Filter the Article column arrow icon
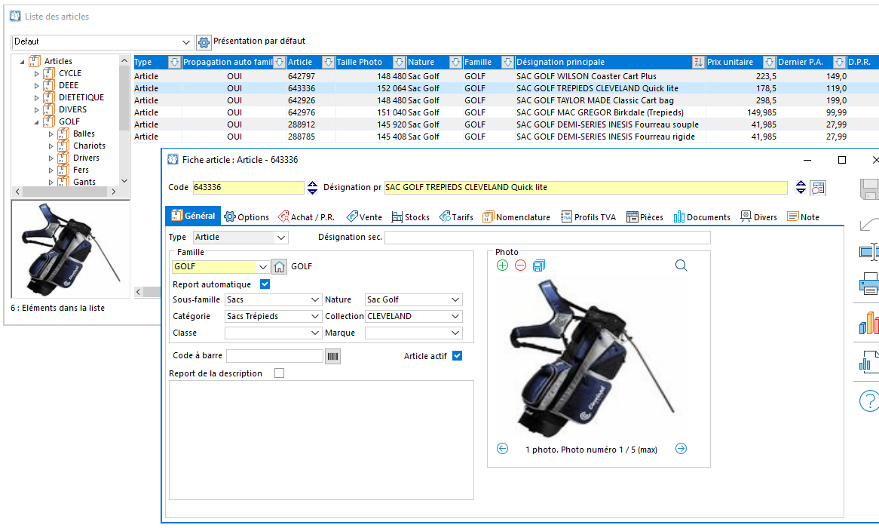Viewport: 879px width, 528px height. [328, 63]
